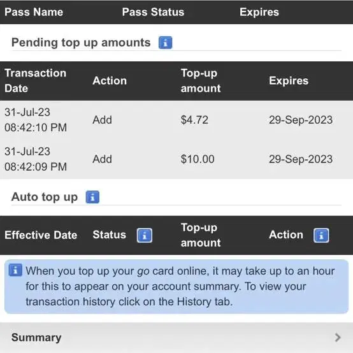Click the 08:42:10 PM transaction date
353x353 pixels.
click(36, 120)
